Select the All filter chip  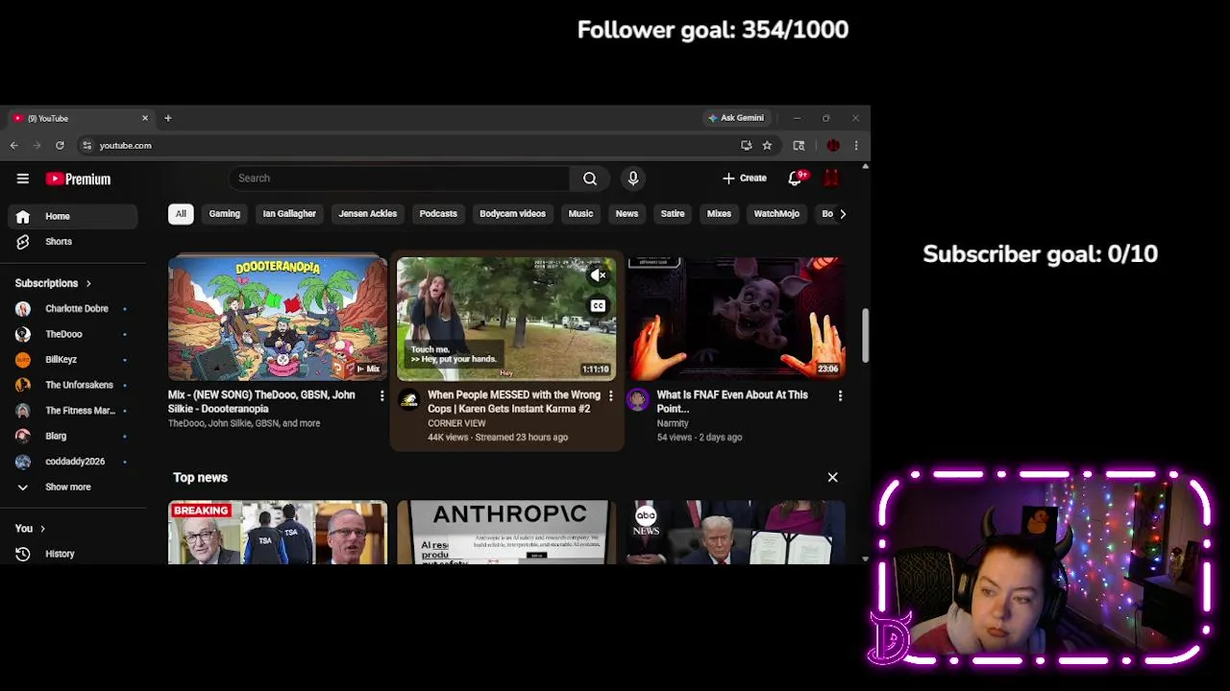pos(181,213)
